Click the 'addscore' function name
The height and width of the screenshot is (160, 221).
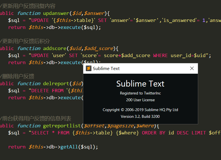pos(55,48)
